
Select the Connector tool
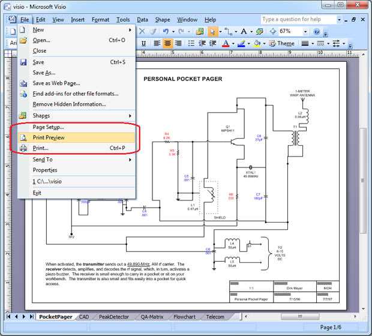[x=229, y=31]
